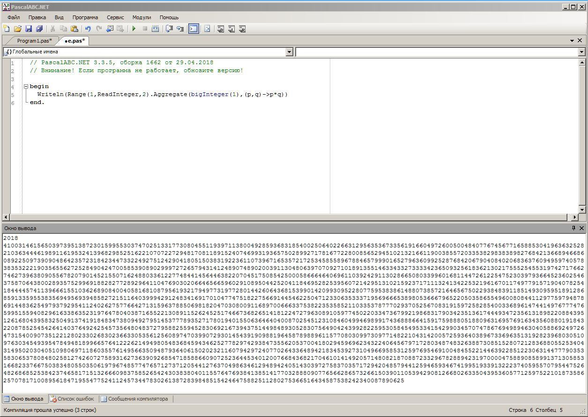Image resolution: width=588 pixels, height=417 pixels.
Task: Open the Модули menu
Action: coord(142,17)
